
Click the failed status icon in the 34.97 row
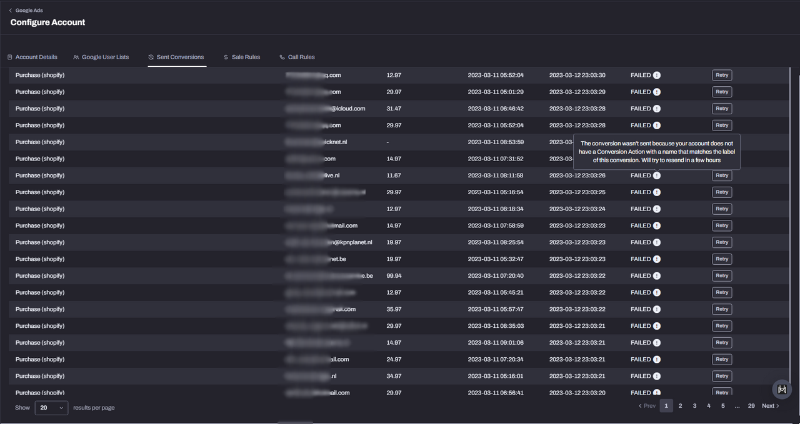pyautogui.click(x=657, y=376)
